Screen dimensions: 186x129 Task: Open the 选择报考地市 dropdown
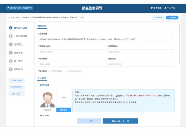pyautogui.click(x=71, y=52)
